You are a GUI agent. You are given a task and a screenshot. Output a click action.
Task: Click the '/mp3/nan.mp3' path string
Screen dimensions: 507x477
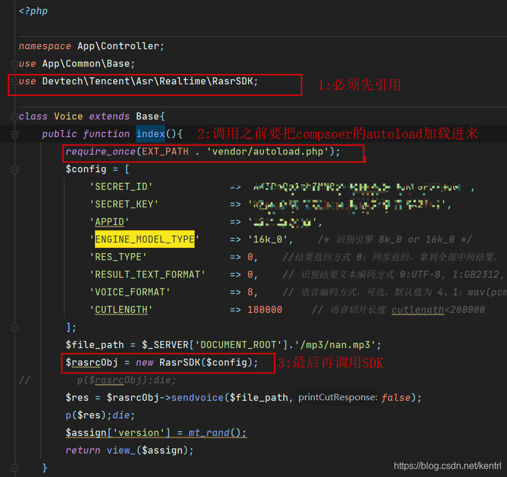click(x=335, y=345)
